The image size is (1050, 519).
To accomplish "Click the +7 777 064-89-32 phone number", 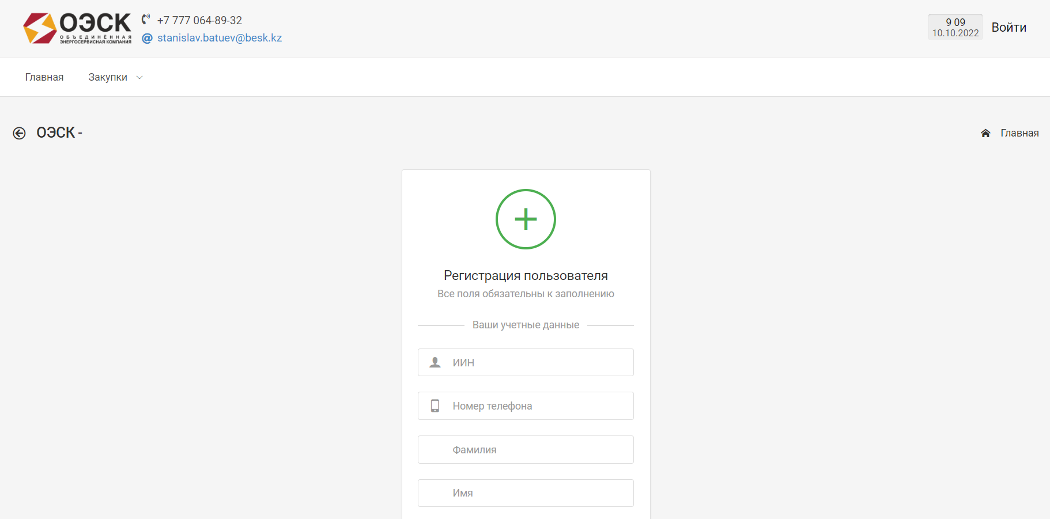I will pyautogui.click(x=199, y=20).
